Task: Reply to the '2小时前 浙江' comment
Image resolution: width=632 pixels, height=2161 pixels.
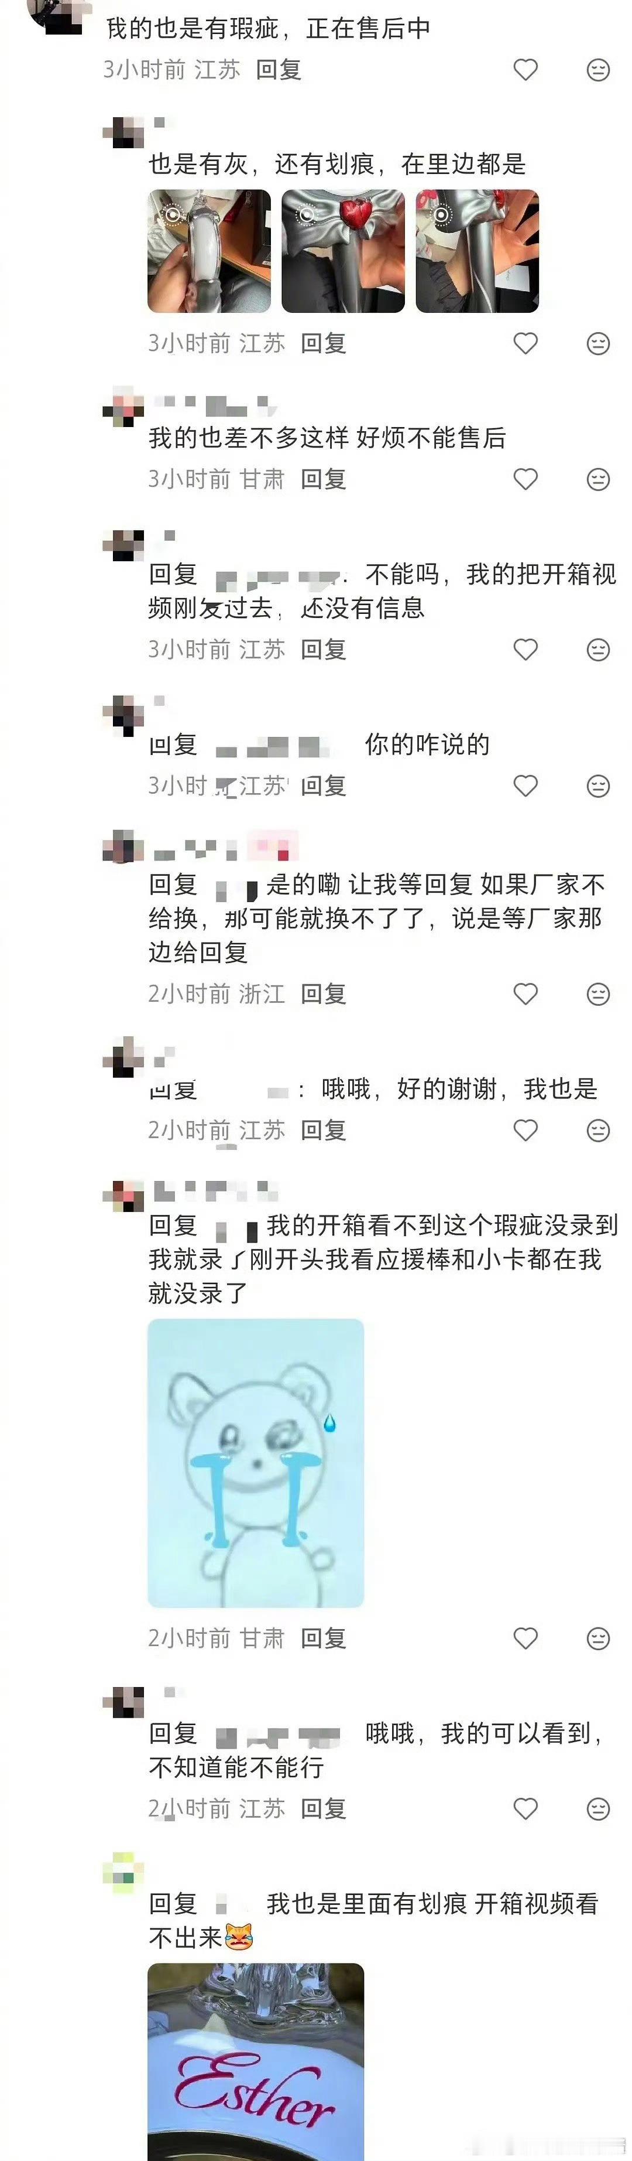Action: point(324,994)
